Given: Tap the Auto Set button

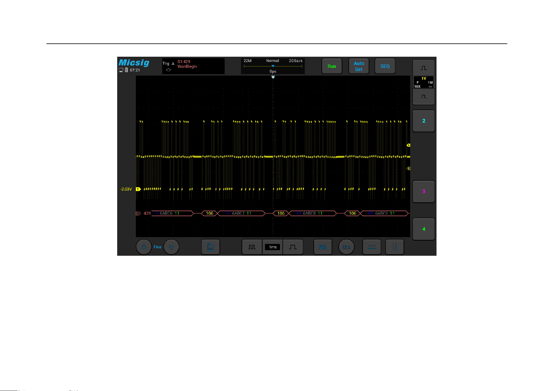Looking at the screenshot, I should (x=359, y=66).
